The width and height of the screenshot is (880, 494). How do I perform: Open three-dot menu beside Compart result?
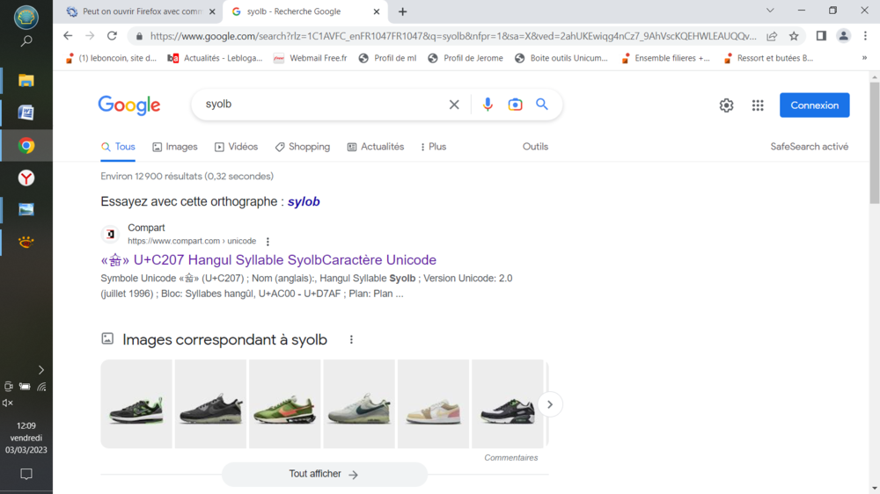268,242
